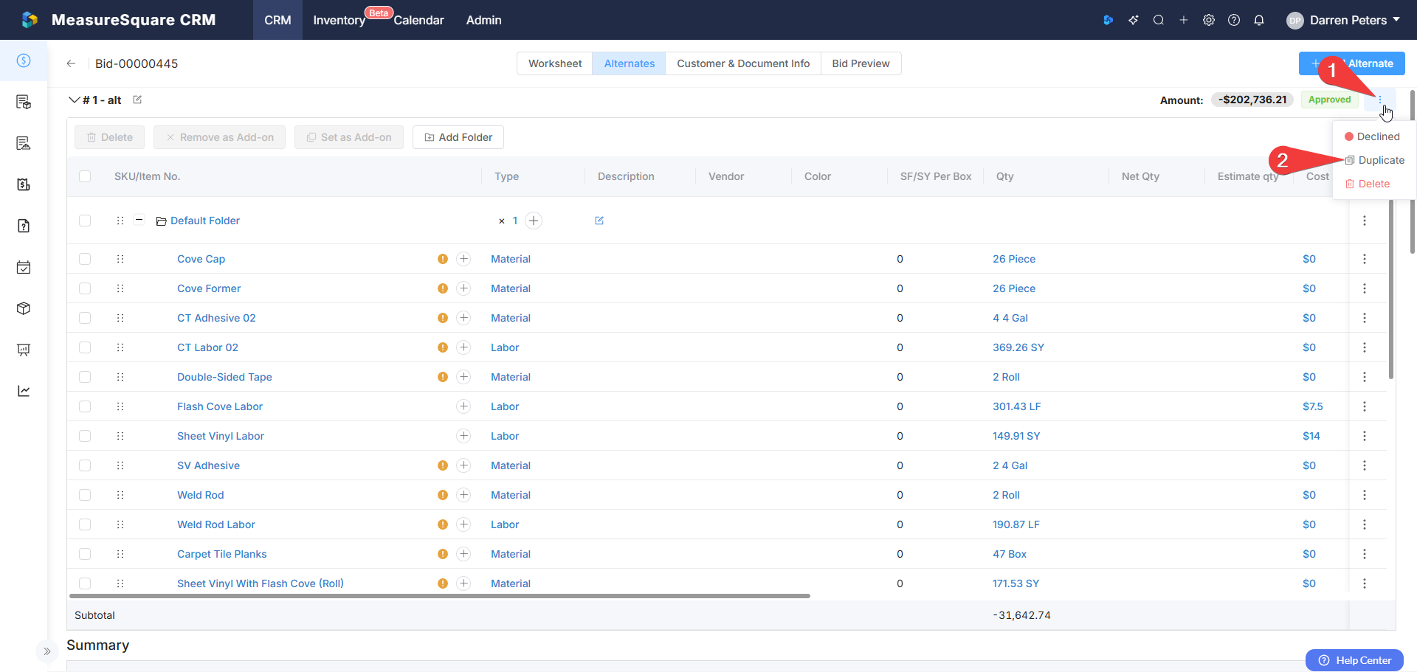Switch to the Alternates tab
Screen dimensions: 1417x672
click(630, 63)
